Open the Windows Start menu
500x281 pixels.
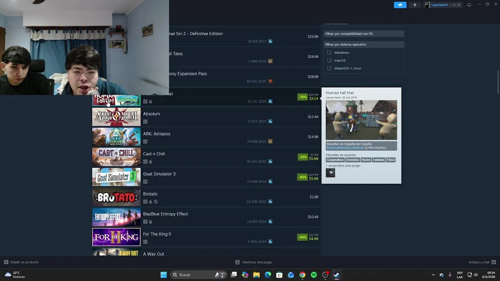164,275
